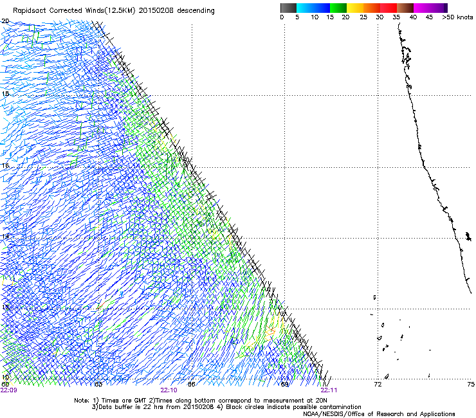Viewport: 476px width, 418px height.
Task: Click the purple '22:10' time stamp
Action: [x=169, y=390]
